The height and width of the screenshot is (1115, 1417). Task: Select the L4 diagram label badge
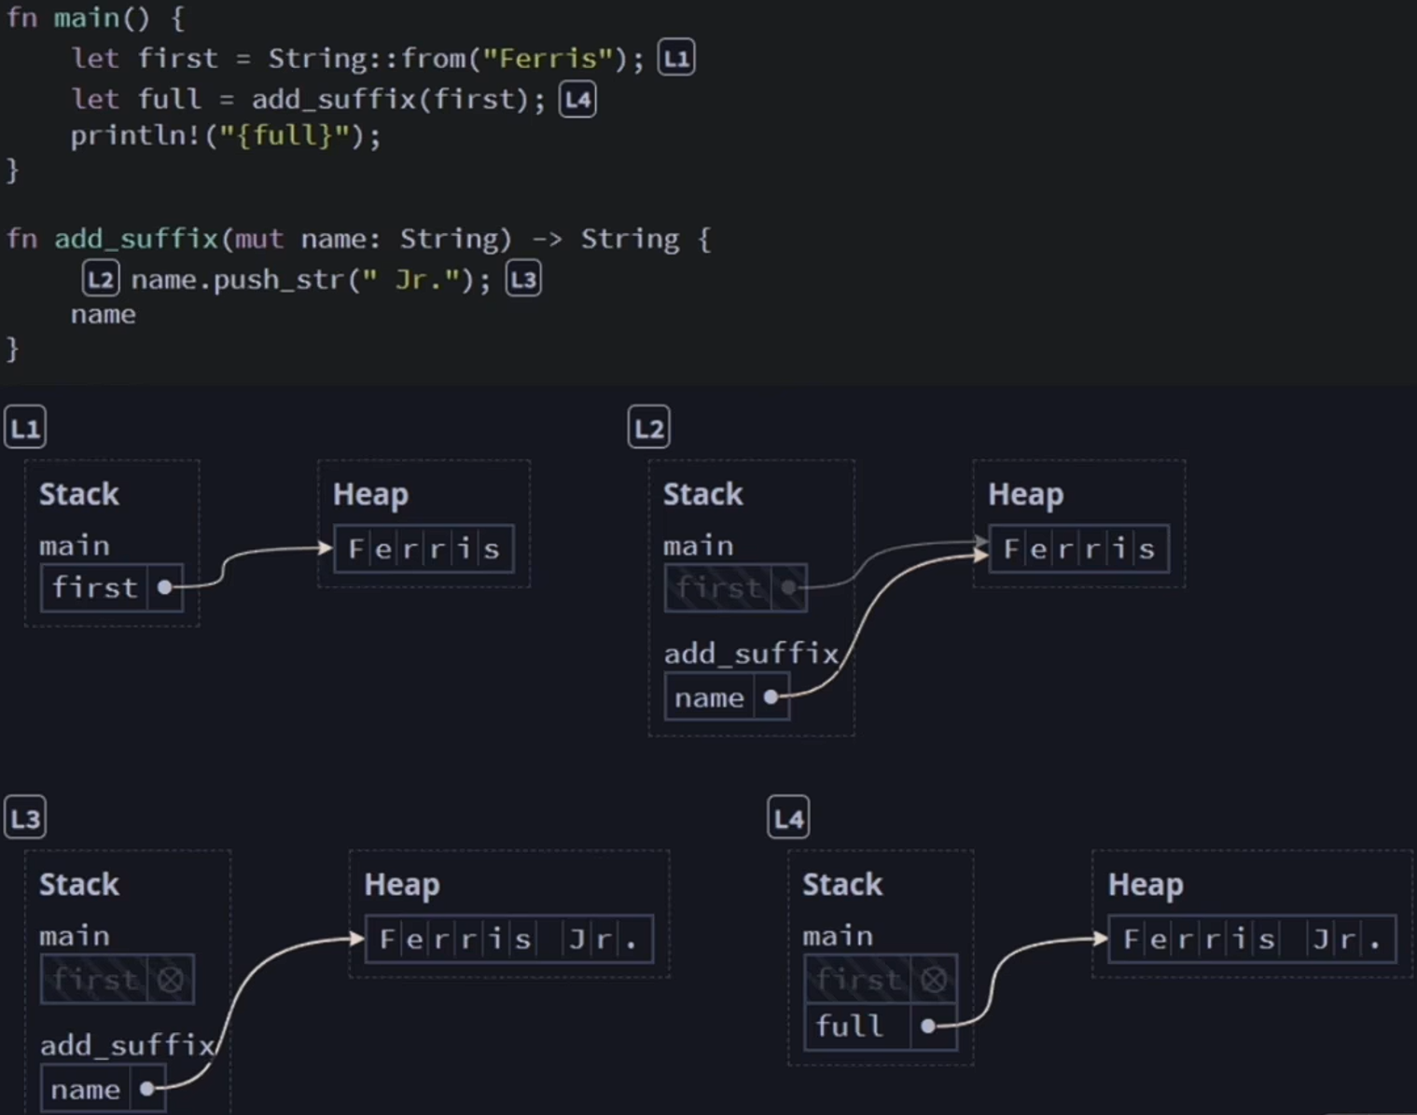788,819
